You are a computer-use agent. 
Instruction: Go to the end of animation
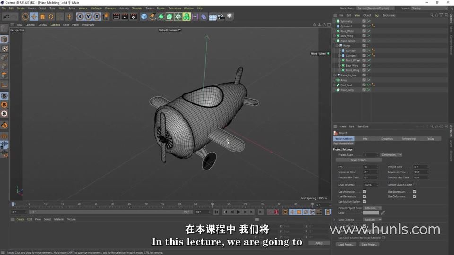(261, 212)
